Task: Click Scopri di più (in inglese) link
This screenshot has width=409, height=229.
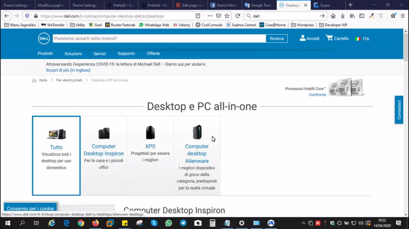Action: 68,70
